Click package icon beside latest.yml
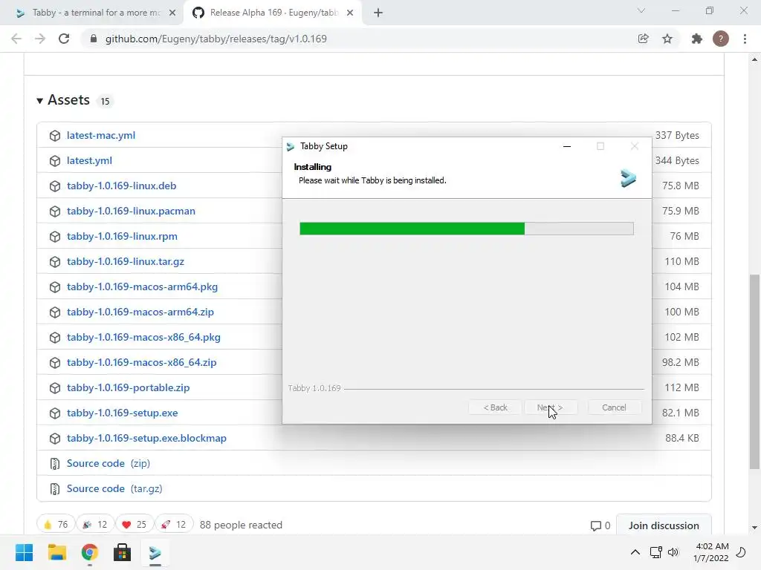Viewport: 761px width, 570px height. click(x=55, y=161)
